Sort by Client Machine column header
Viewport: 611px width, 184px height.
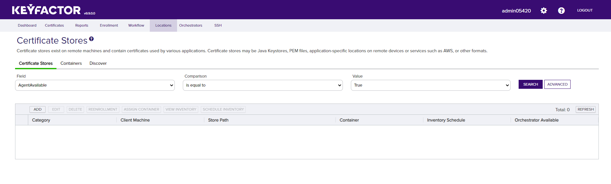[x=135, y=120]
